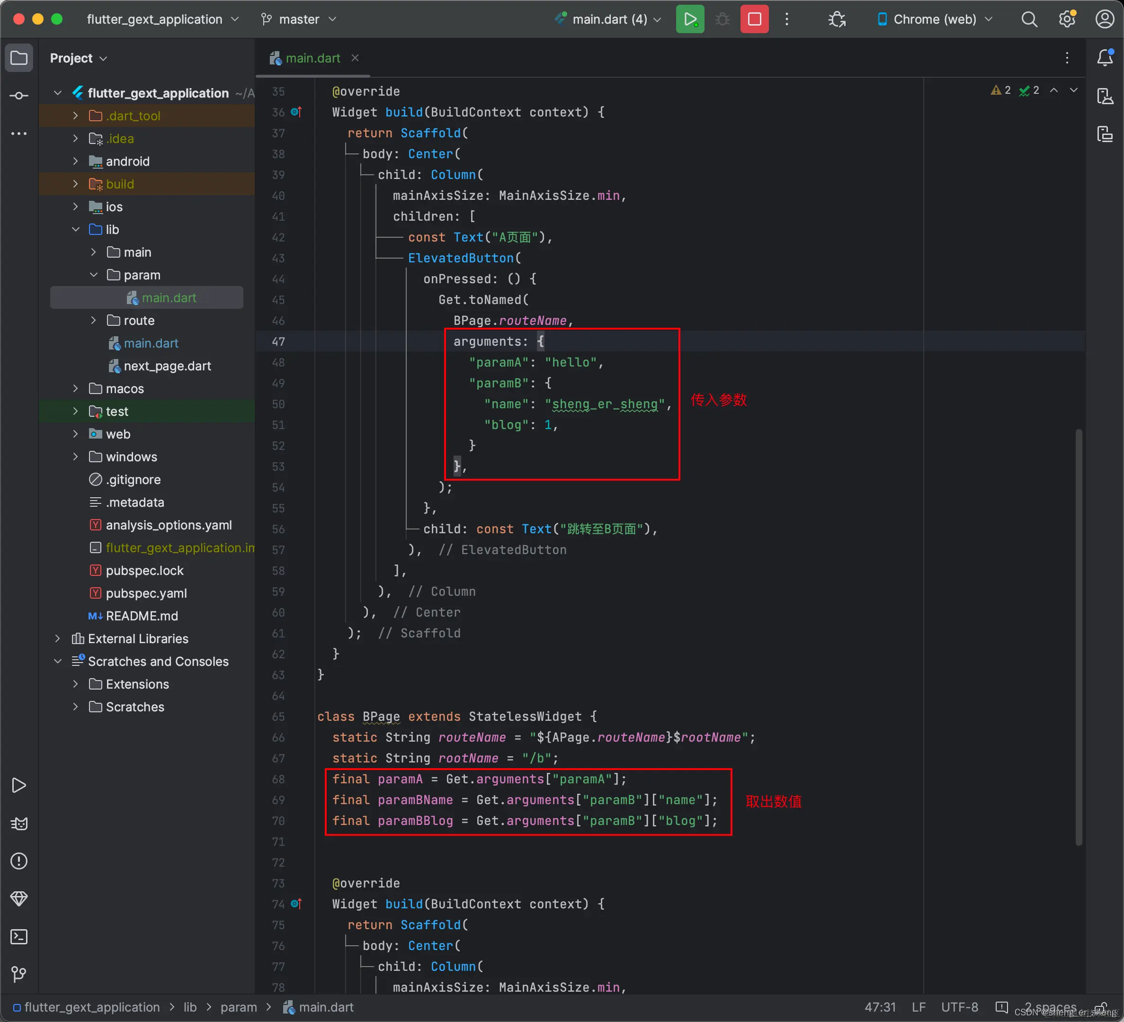Select the main.dart editor tab
1124x1022 pixels.
[x=312, y=58]
